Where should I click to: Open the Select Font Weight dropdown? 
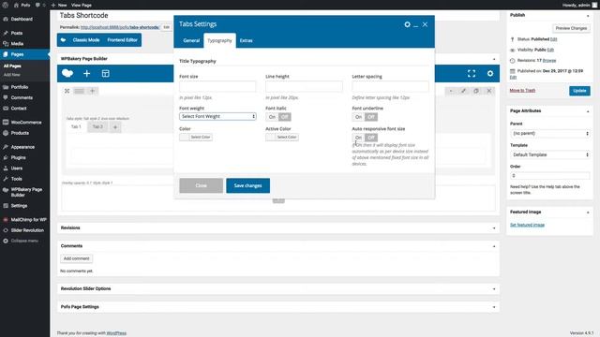[217, 116]
